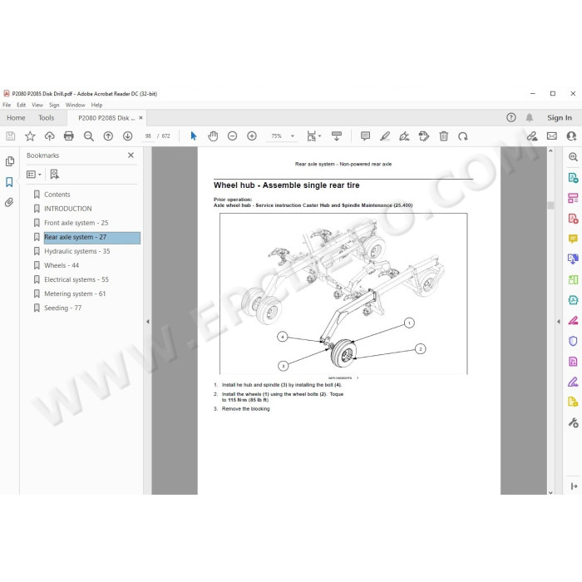Image resolution: width=582 pixels, height=582 pixels.
Task: Jump to Front axle system - 25
Action: pyautogui.click(x=76, y=223)
